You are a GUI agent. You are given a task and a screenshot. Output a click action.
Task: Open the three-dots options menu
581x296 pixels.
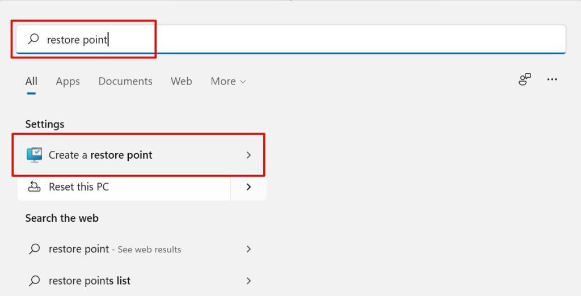click(x=552, y=79)
